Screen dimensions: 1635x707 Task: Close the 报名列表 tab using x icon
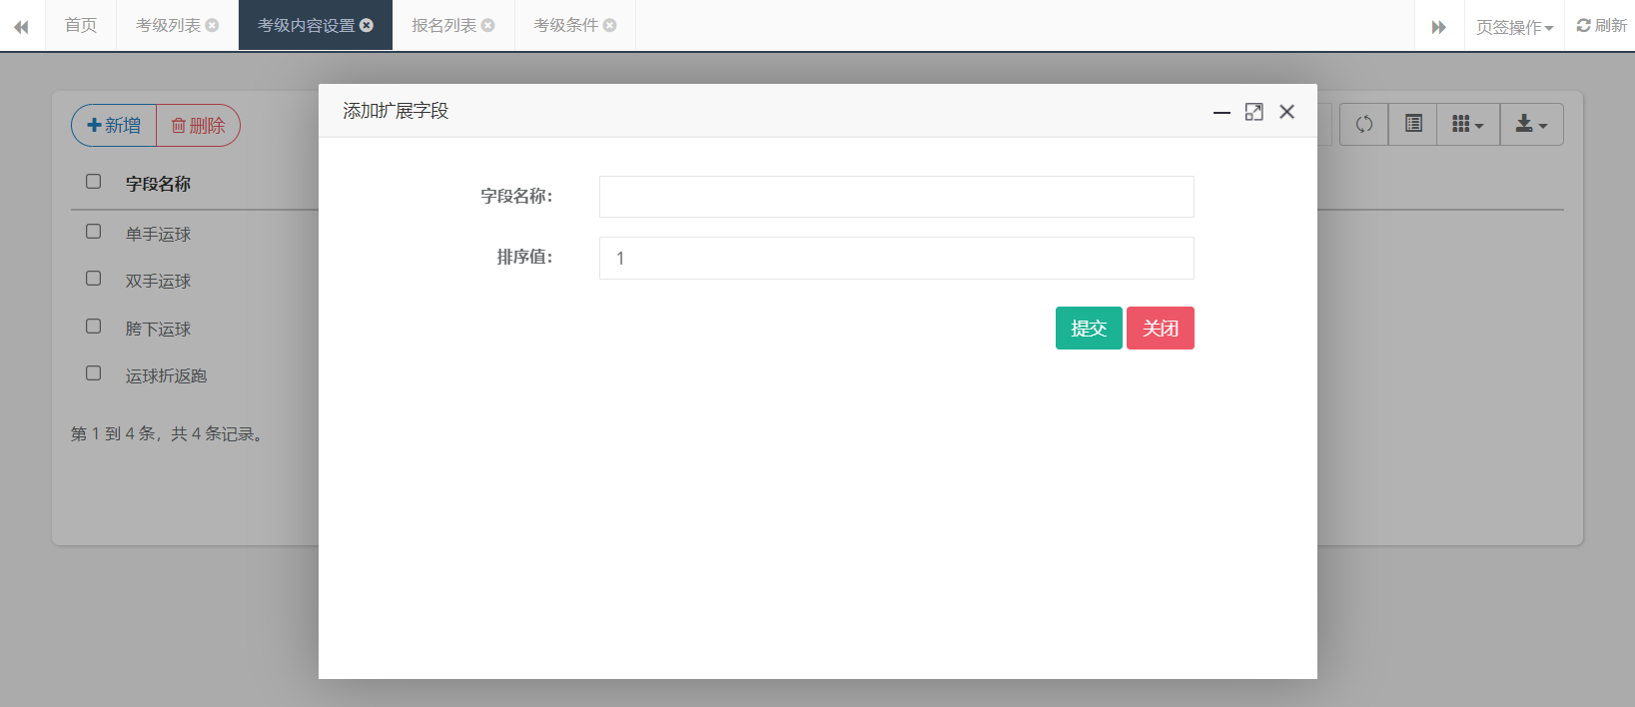pyautogui.click(x=487, y=25)
